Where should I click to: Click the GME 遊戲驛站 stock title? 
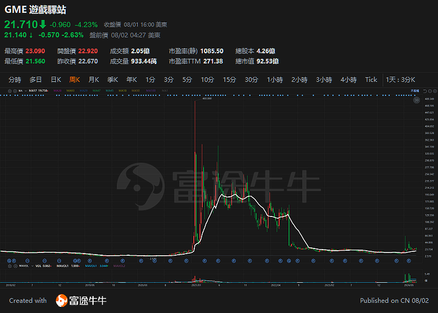(x=35, y=10)
